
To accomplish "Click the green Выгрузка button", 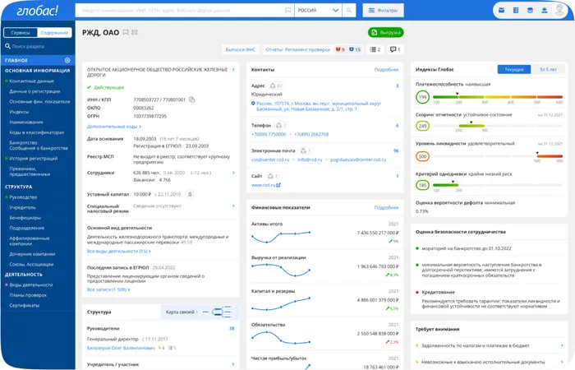I will point(386,33).
